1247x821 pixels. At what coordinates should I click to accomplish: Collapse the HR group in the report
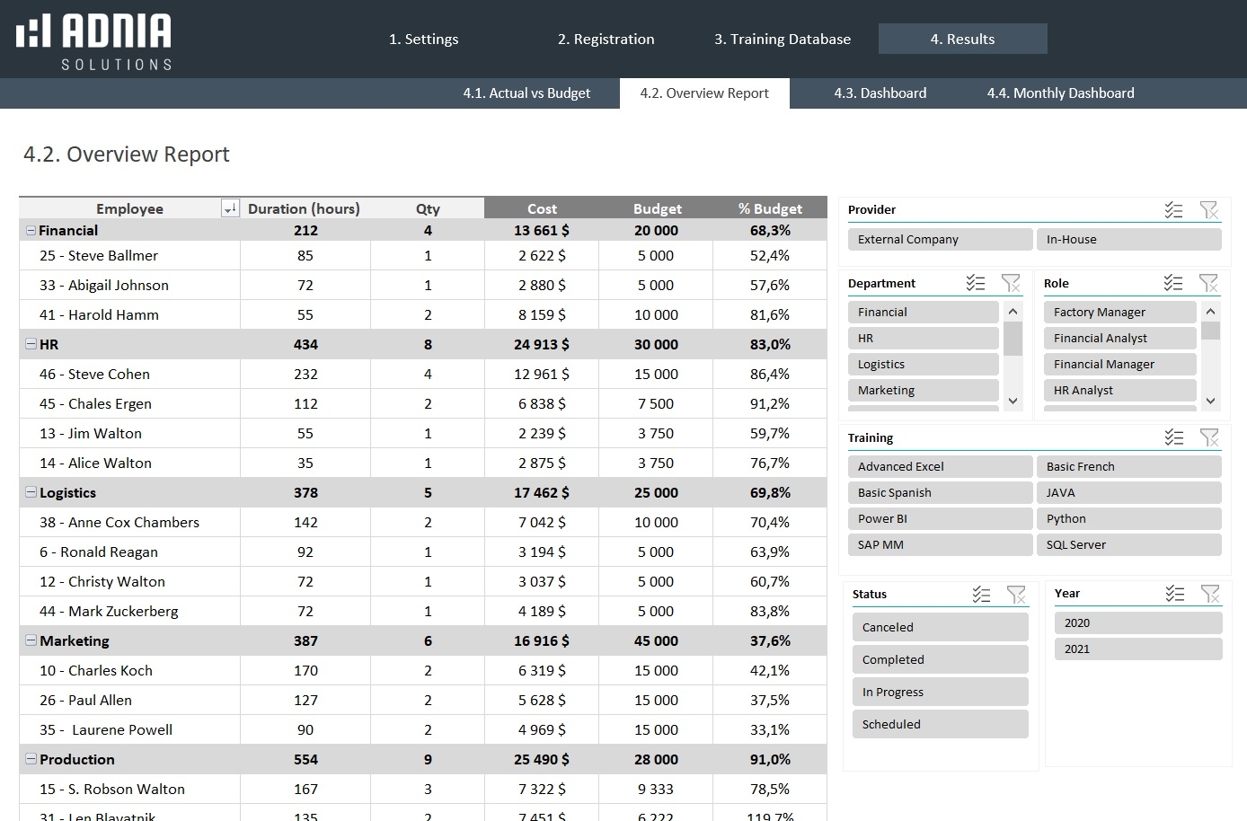pos(30,344)
